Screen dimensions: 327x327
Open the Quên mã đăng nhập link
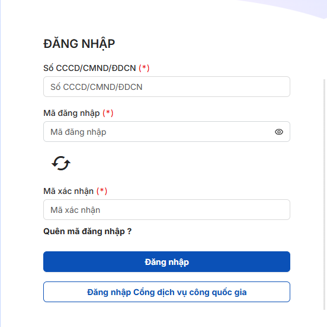coord(87,231)
